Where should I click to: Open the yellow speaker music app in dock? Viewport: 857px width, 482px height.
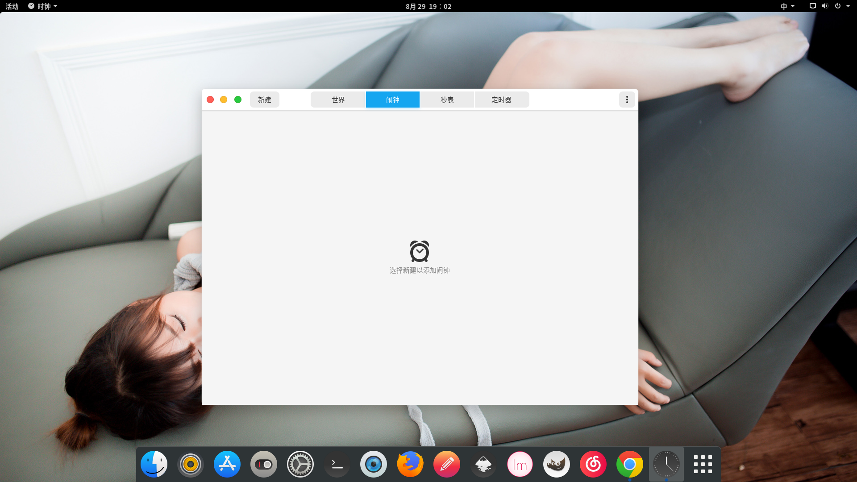tap(191, 464)
